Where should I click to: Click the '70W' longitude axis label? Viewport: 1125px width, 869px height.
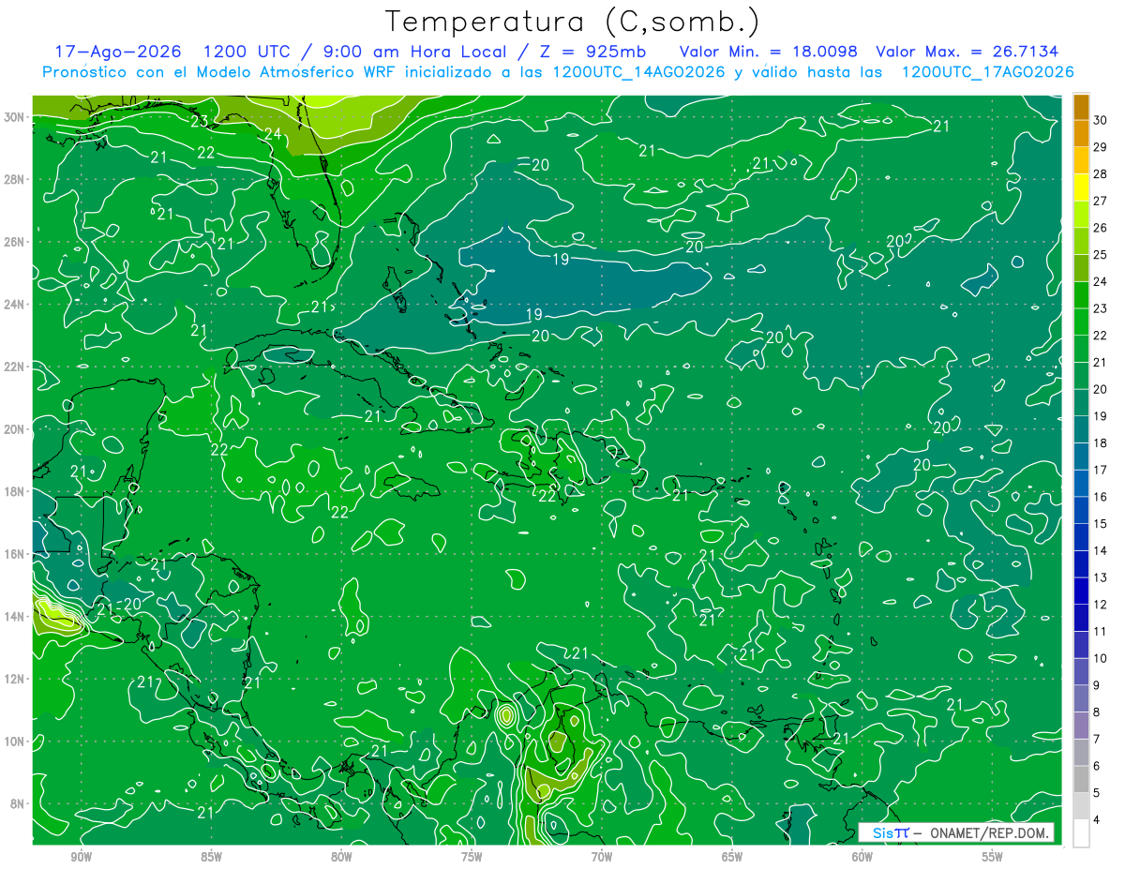coord(602,857)
